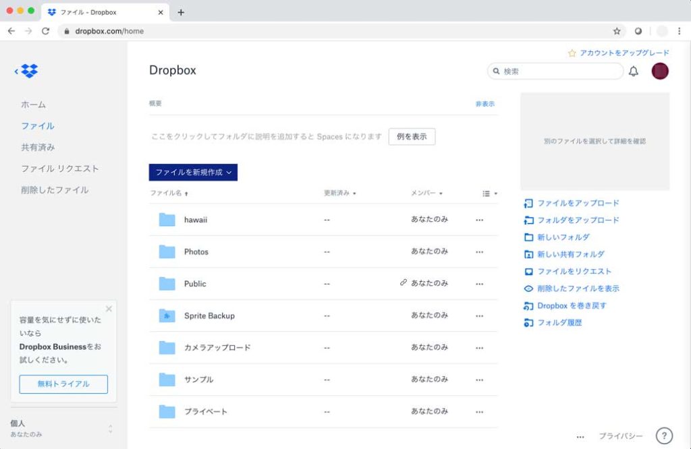Open the 更新済み column sort dropdown

pyautogui.click(x=339, y=193)
